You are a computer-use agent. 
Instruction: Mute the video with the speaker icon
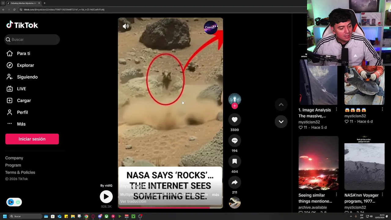point(126,26)
